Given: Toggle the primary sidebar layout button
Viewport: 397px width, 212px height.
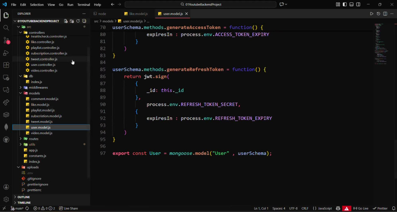Looking at the screenshot, I should pos(345,4).
